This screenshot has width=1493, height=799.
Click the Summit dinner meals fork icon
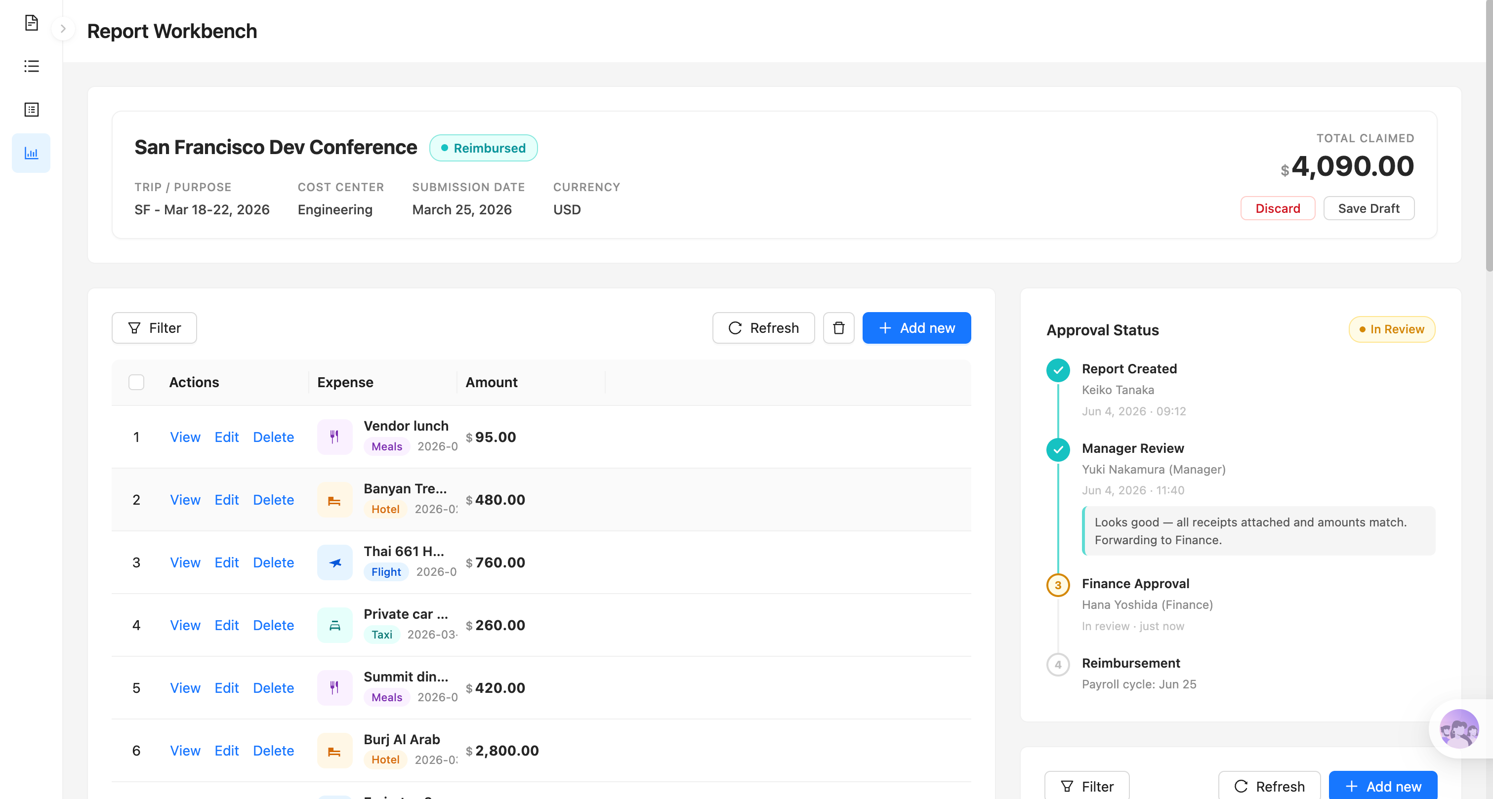(x=334, y=688)
